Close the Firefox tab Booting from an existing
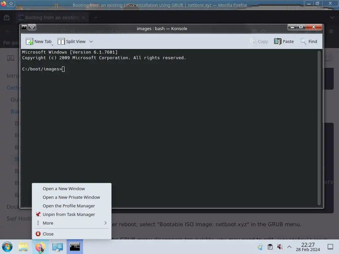Screen dimensions: 339x254 83,18
